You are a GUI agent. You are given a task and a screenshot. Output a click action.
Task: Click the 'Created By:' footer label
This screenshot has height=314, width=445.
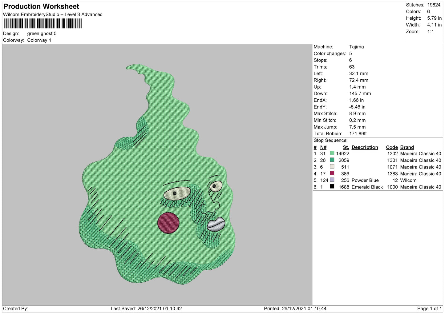15,309
